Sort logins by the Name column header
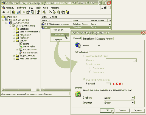 coord(57,20)
